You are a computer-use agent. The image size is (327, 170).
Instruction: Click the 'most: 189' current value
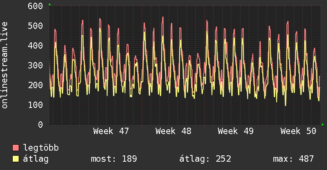114,159
